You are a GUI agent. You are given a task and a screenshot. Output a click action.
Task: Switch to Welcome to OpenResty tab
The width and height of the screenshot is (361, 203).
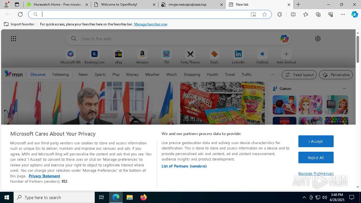click(x=124, y=5)
